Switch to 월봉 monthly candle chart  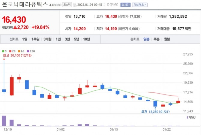click(x=167, y=39)
